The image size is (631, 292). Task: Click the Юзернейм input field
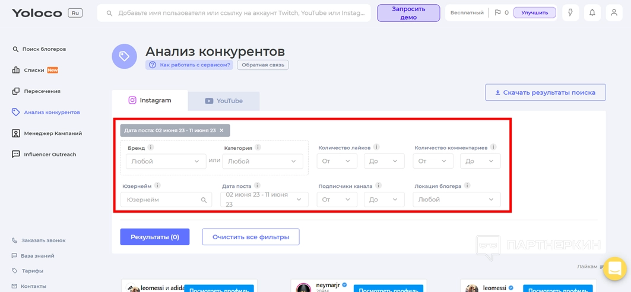(x=166, y=200)
